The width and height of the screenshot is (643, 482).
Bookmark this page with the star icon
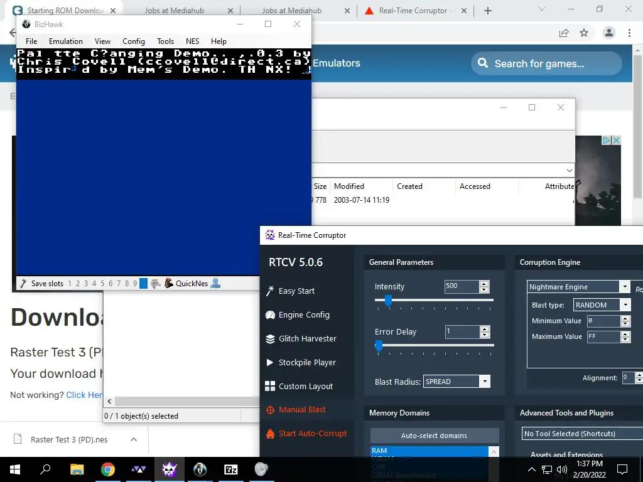[584, 33]
